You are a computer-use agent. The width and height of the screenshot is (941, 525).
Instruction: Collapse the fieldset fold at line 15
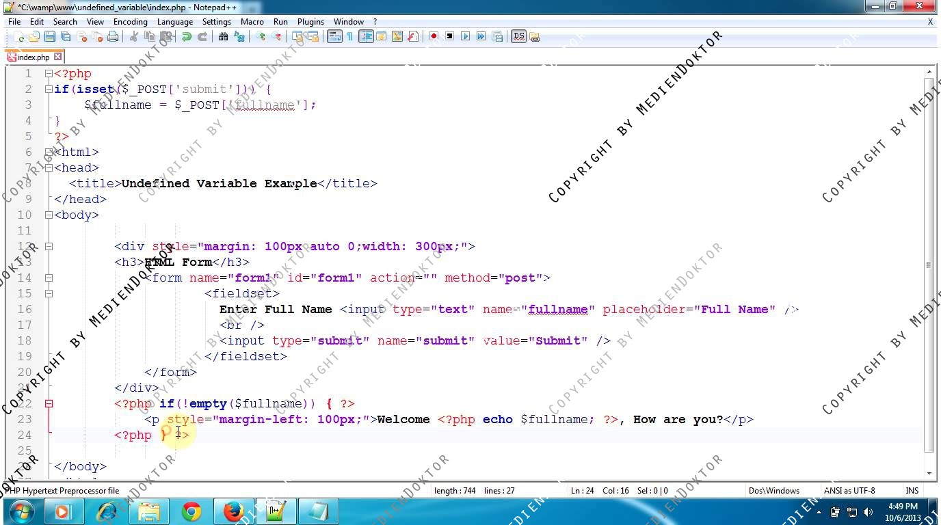(x=49, y=293)
